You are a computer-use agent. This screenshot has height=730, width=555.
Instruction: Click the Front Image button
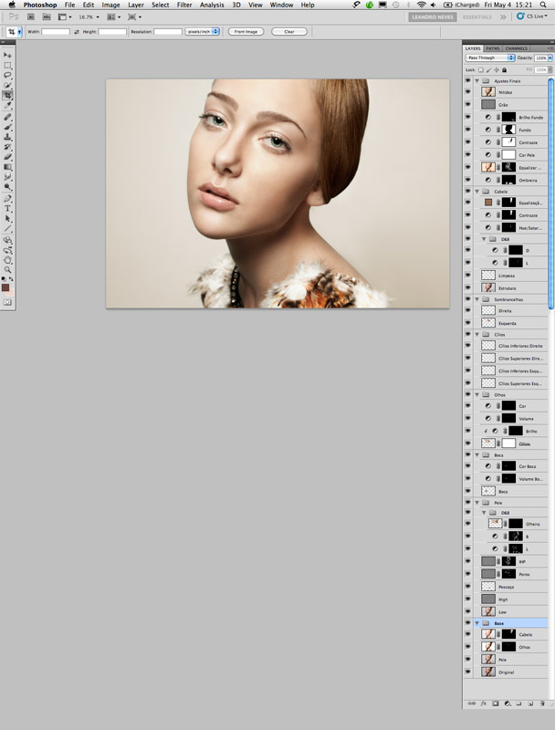click(246, 32)
